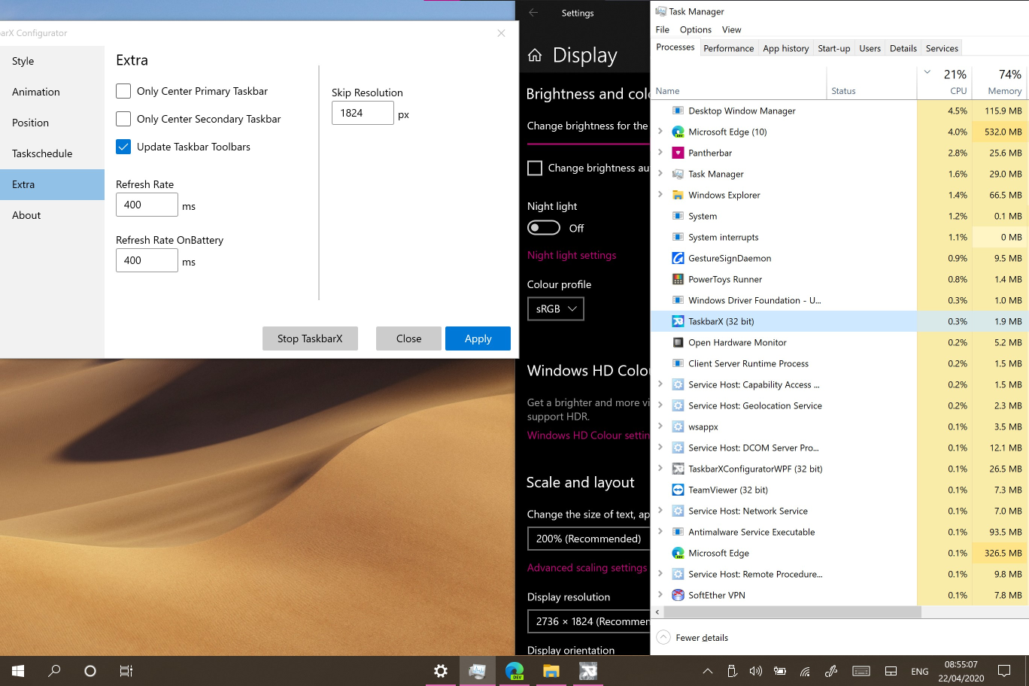Open Night light settings link
Screen dimensions: 1029x686
pos(572,255)
